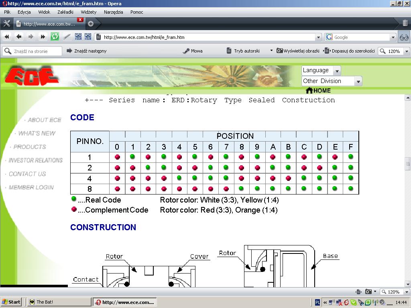The image size is (411, 308).
Task: Click the wand password icon
Action: pos(67,37)
